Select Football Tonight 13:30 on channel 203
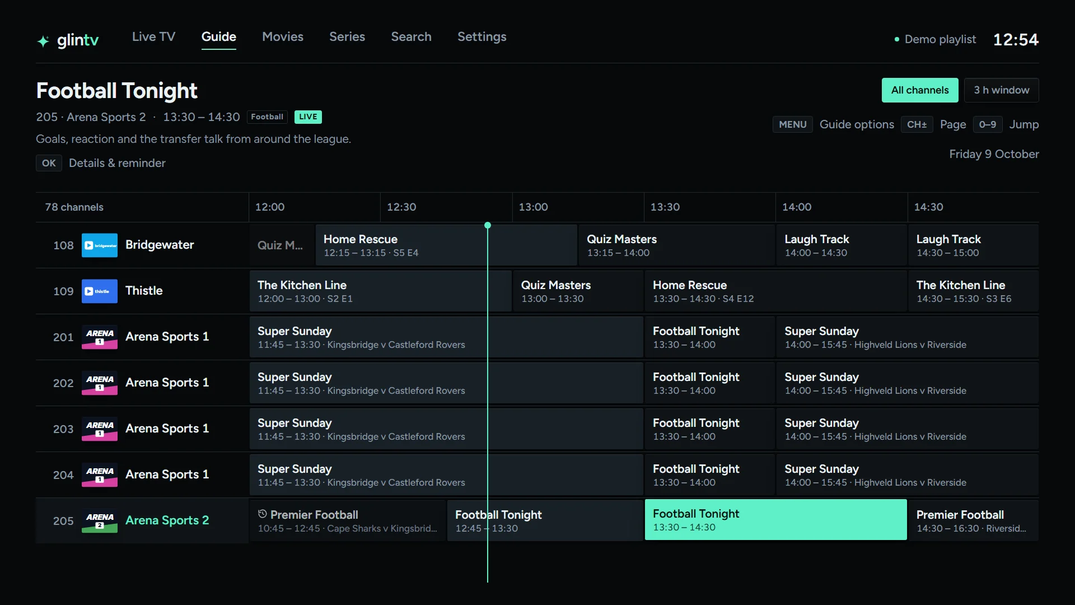The image size is (1075, 605). point(710,429)
